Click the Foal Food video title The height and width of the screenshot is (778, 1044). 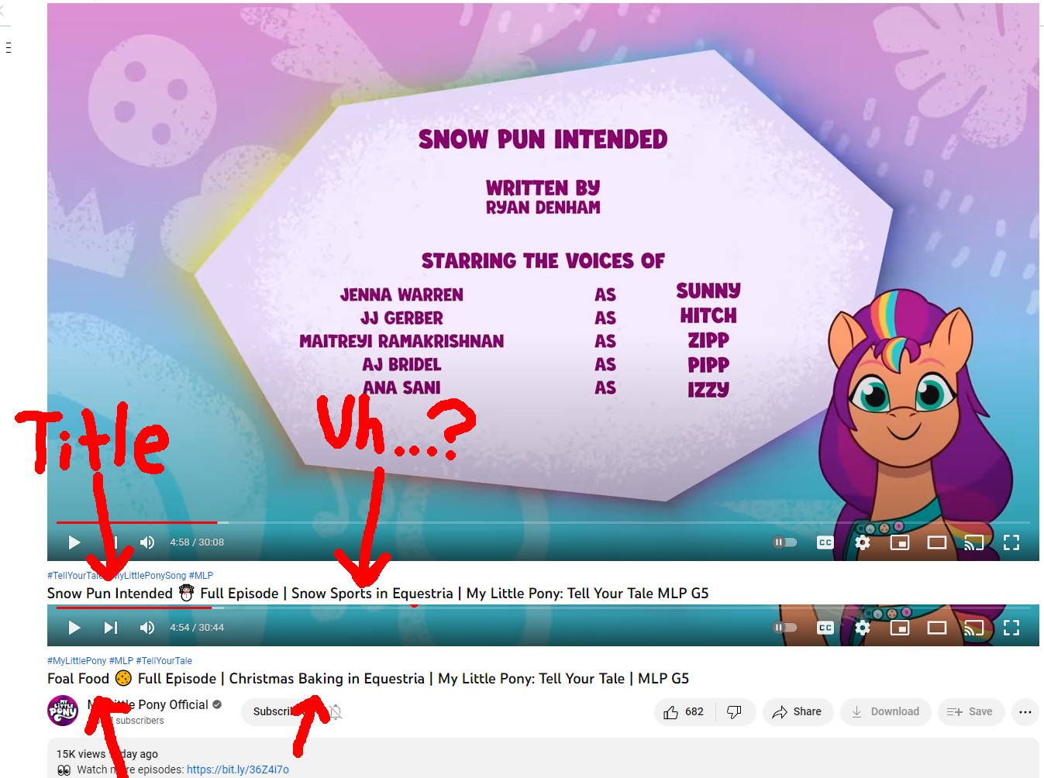pos(368,679)
